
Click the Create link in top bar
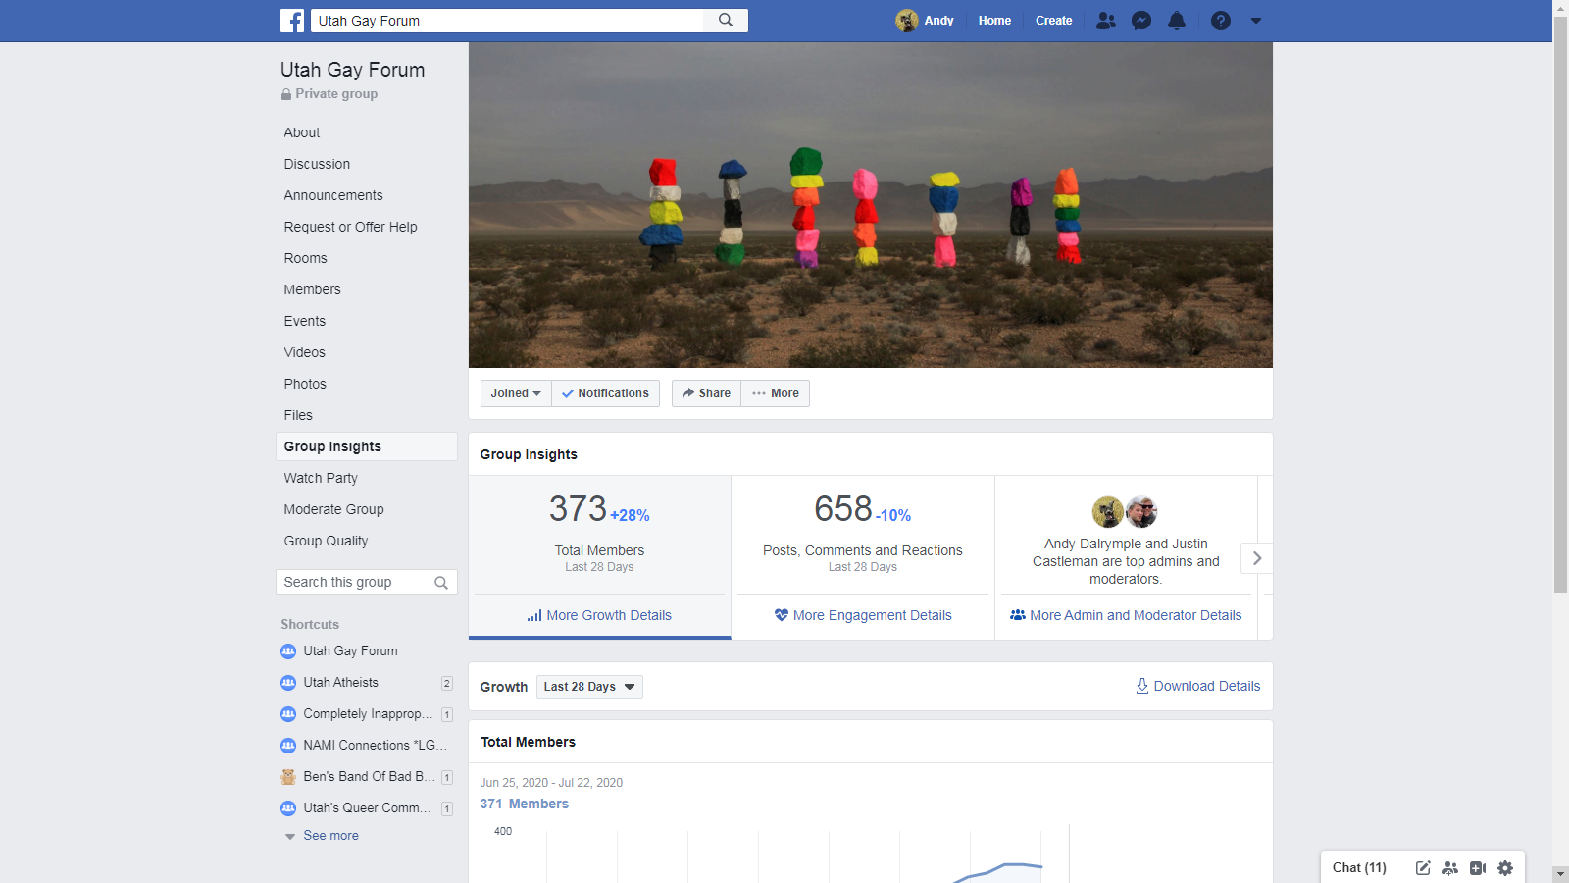coord(1053,21)
